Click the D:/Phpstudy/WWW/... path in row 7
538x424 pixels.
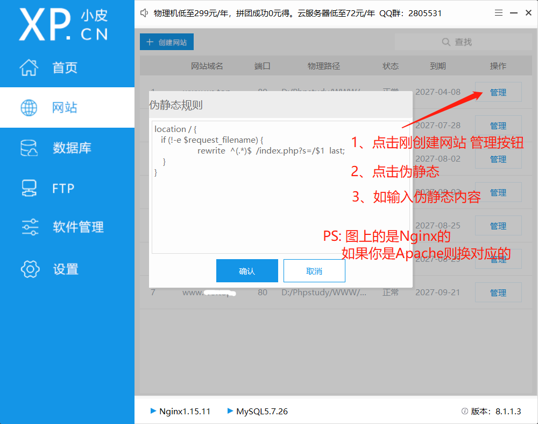click(x=324, y=293)
